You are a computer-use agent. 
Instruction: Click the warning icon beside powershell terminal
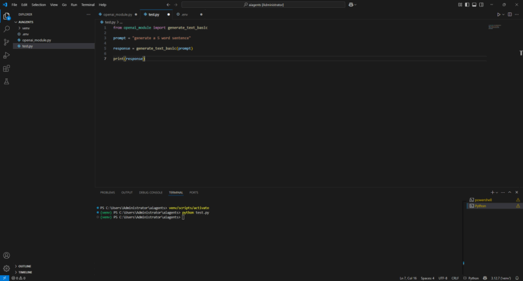[518, 200]
